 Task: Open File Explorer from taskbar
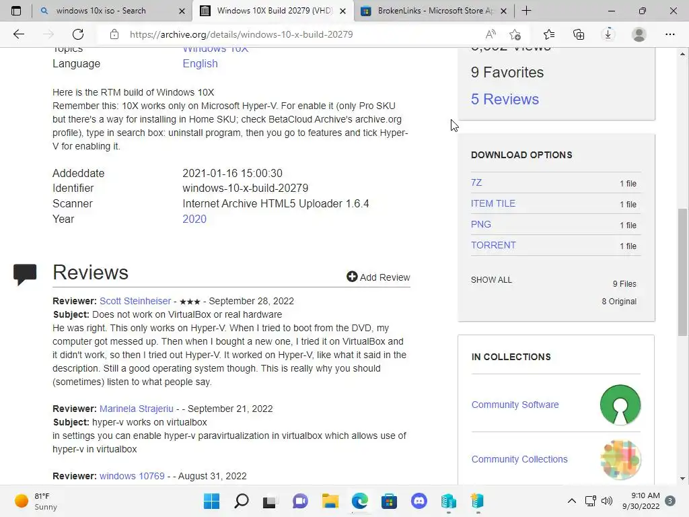click(330, 501)
